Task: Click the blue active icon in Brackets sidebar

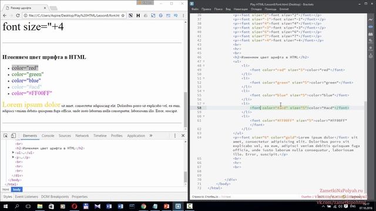Action: (x=371, y=26)
